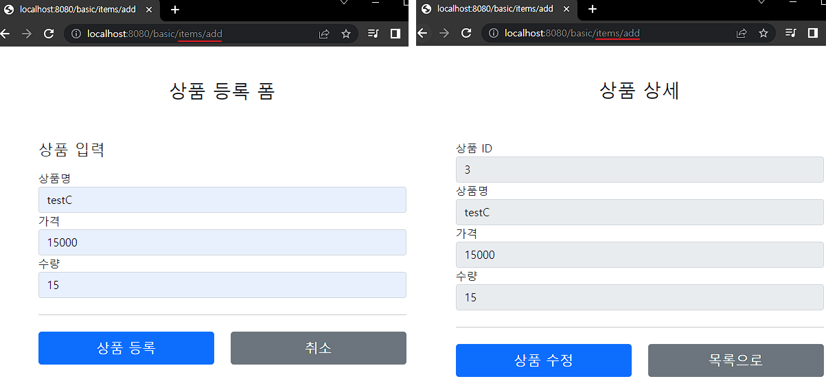826x379 pixels.
Task: Bookmark page with star in left browser
Action: coord(346,34)
